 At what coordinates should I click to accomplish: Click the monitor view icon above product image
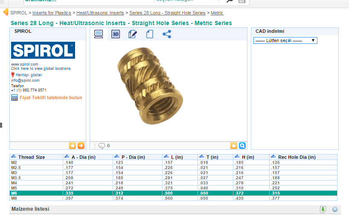pyautogui.click(x=99, y=34)
